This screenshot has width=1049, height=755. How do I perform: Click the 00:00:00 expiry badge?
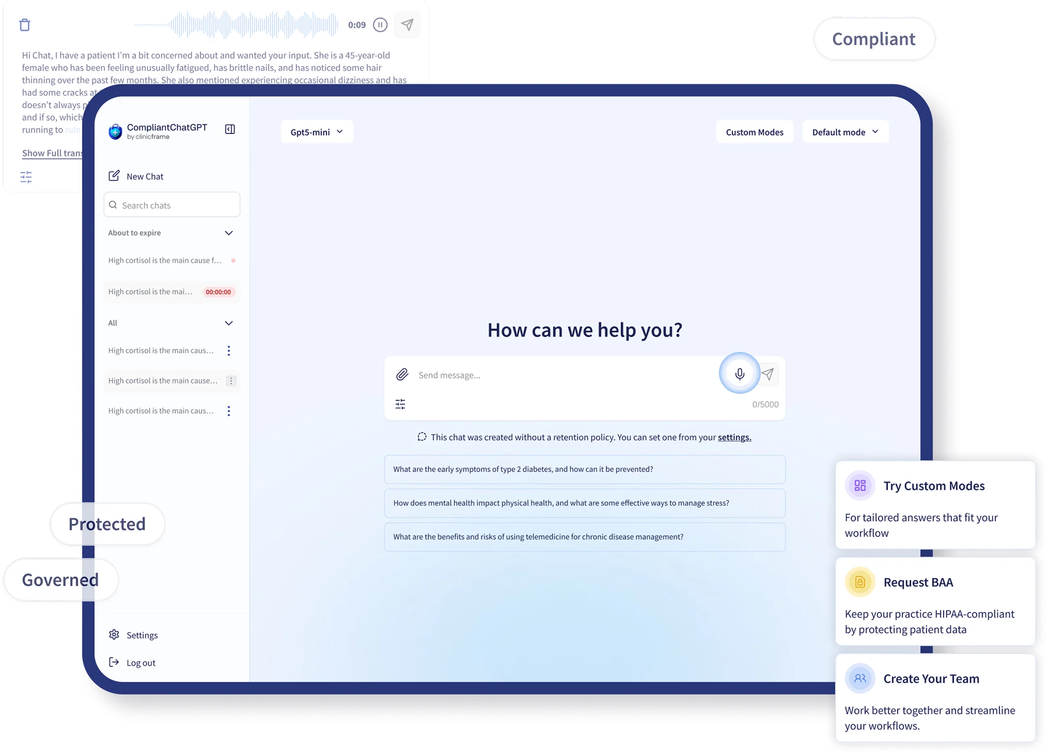(218, 292)
